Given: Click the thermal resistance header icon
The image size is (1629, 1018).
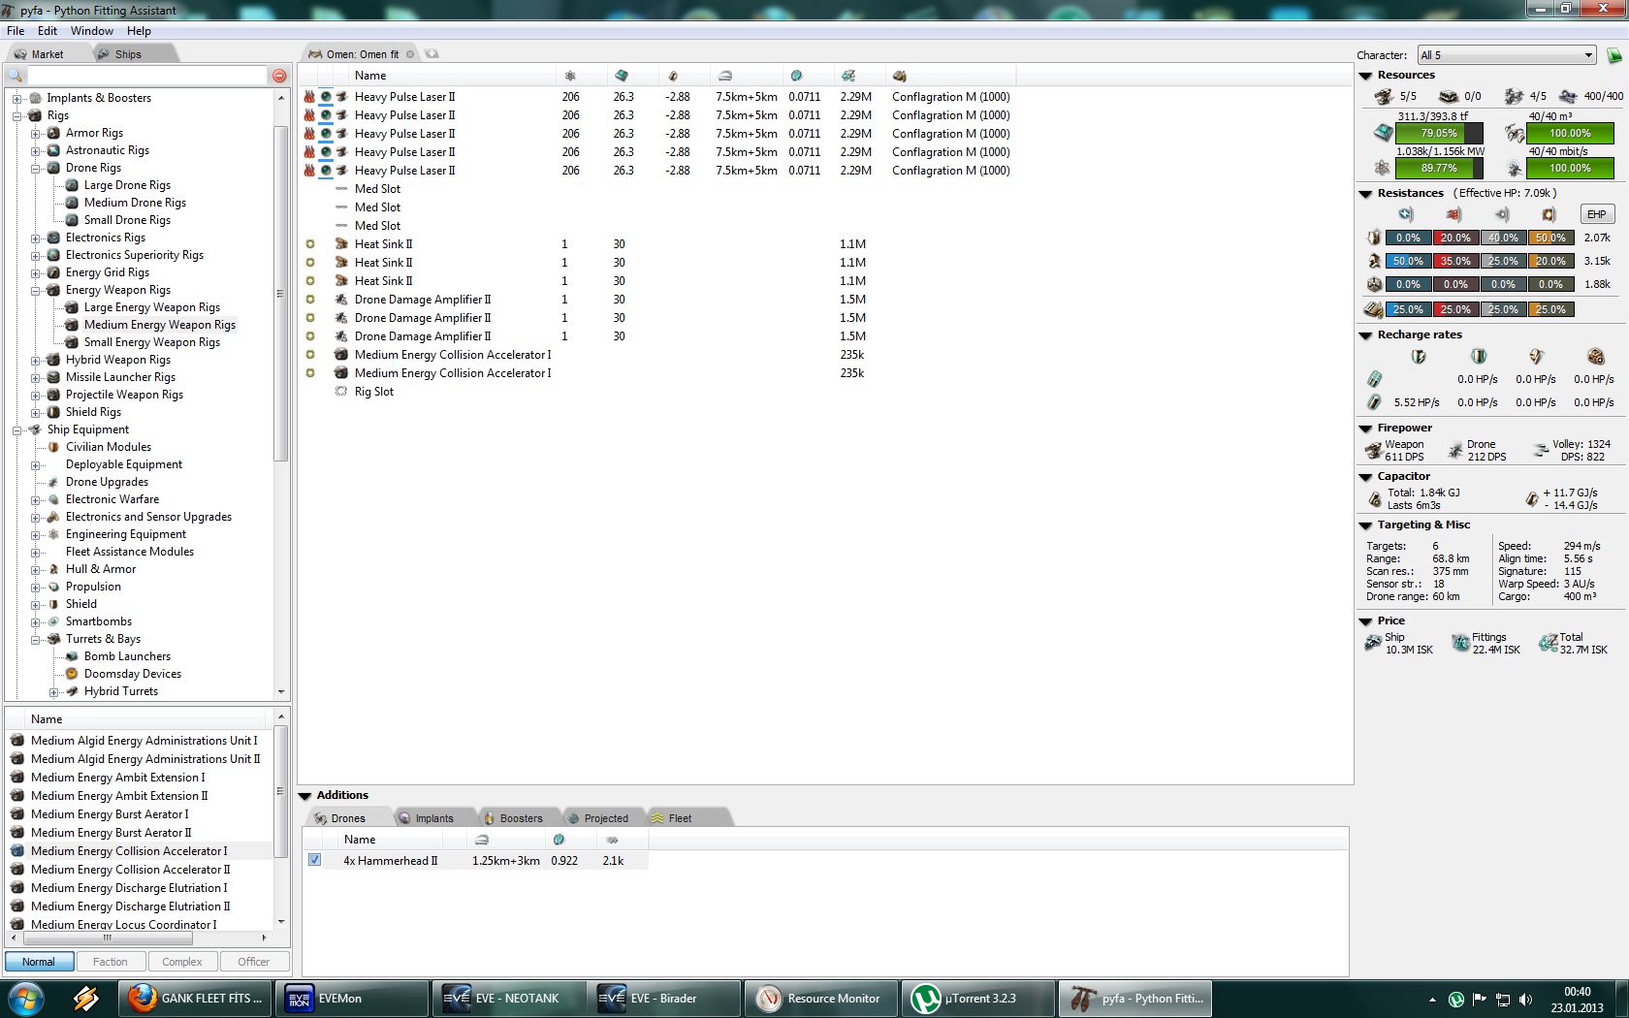Looking at the screenshot, I should [1453, 214].
